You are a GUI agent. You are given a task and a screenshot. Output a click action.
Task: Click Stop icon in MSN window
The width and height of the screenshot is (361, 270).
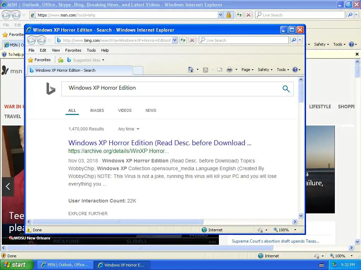(249, 15)
